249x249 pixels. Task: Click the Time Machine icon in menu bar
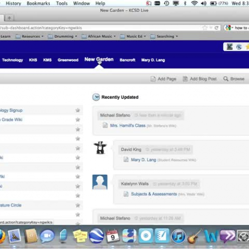[x=166, y=3]
